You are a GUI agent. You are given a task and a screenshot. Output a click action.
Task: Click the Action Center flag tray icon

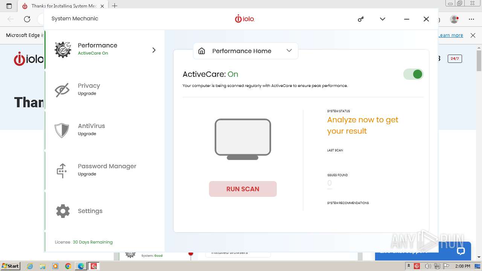[447, 266]
